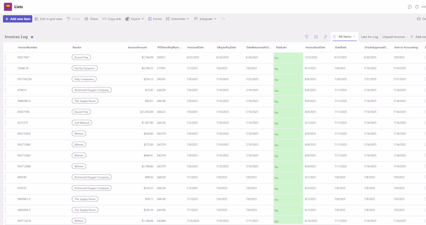
Task: Select invoice number PSI1143238
Action: (24, 79)
